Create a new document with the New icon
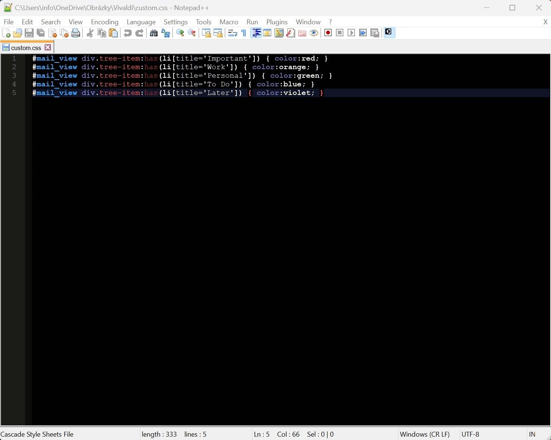This screenshot has height=440, width=551. [x=6, y=33]
